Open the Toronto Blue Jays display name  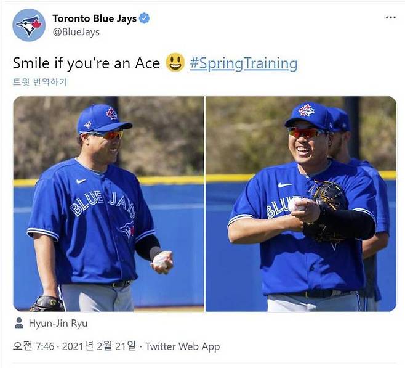(94, 18)
